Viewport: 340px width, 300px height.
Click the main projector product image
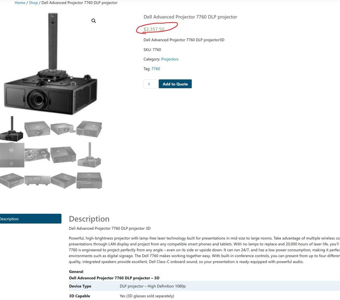(51, 63)
